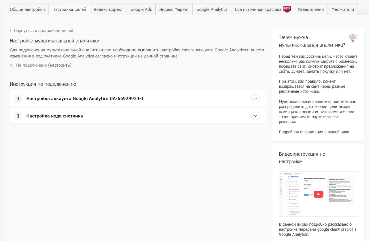The image size is (369, 241).
Task: Click step 2 Настройка кода счетчика title
Action: tap(54, 116)
